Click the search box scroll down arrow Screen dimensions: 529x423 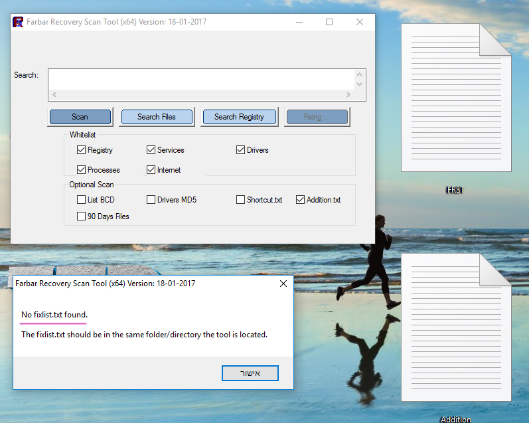tap(359, 84)
